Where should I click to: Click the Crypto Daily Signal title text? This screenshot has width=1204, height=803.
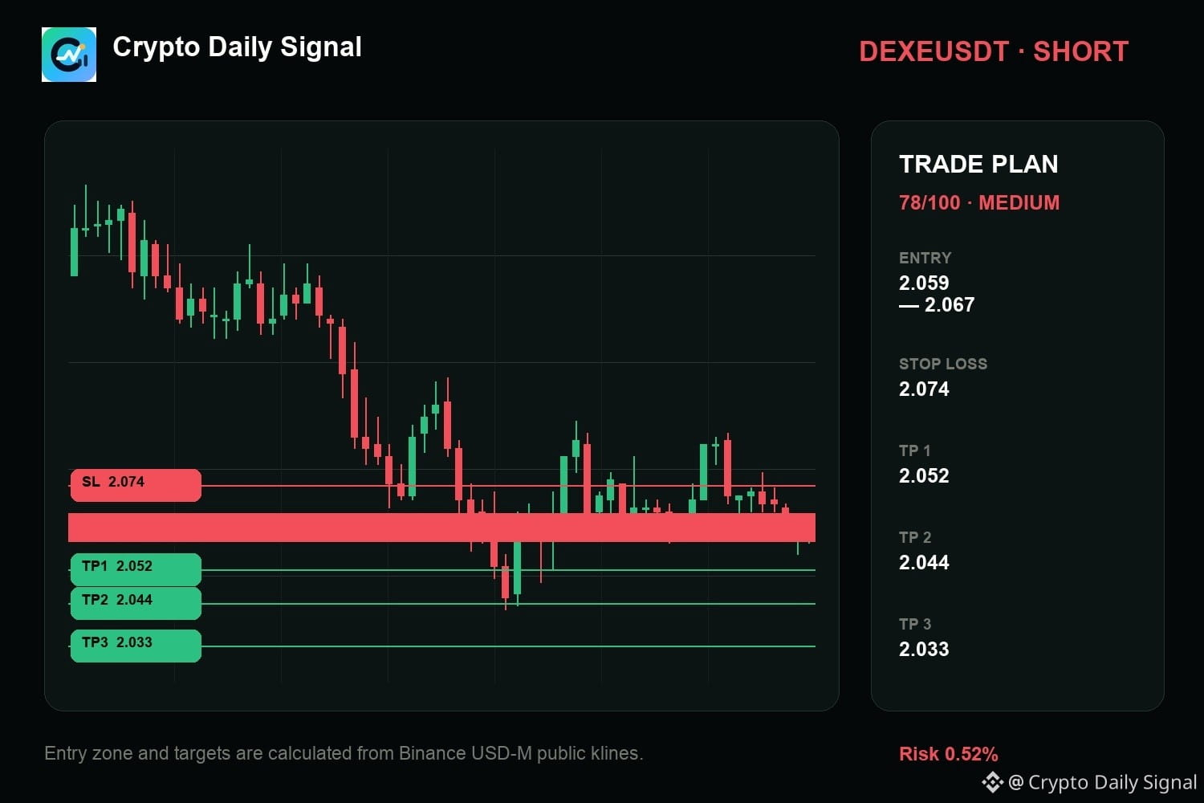click(x=237, y=47)
